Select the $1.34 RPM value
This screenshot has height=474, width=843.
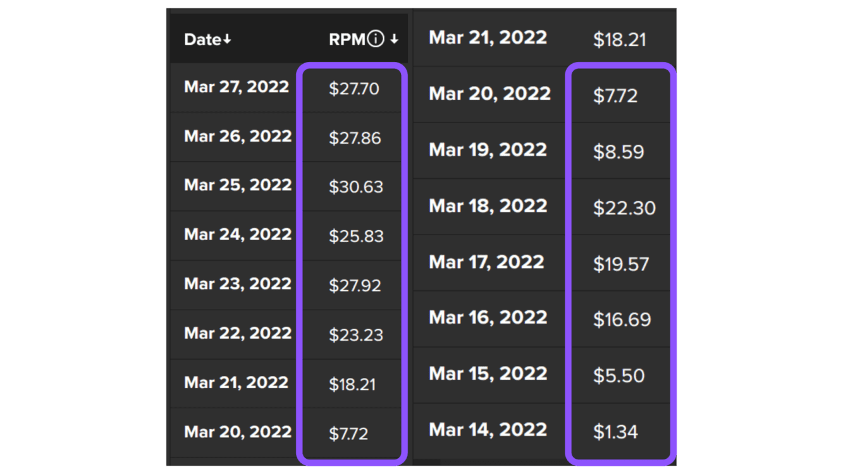click(x=615, y=432)
